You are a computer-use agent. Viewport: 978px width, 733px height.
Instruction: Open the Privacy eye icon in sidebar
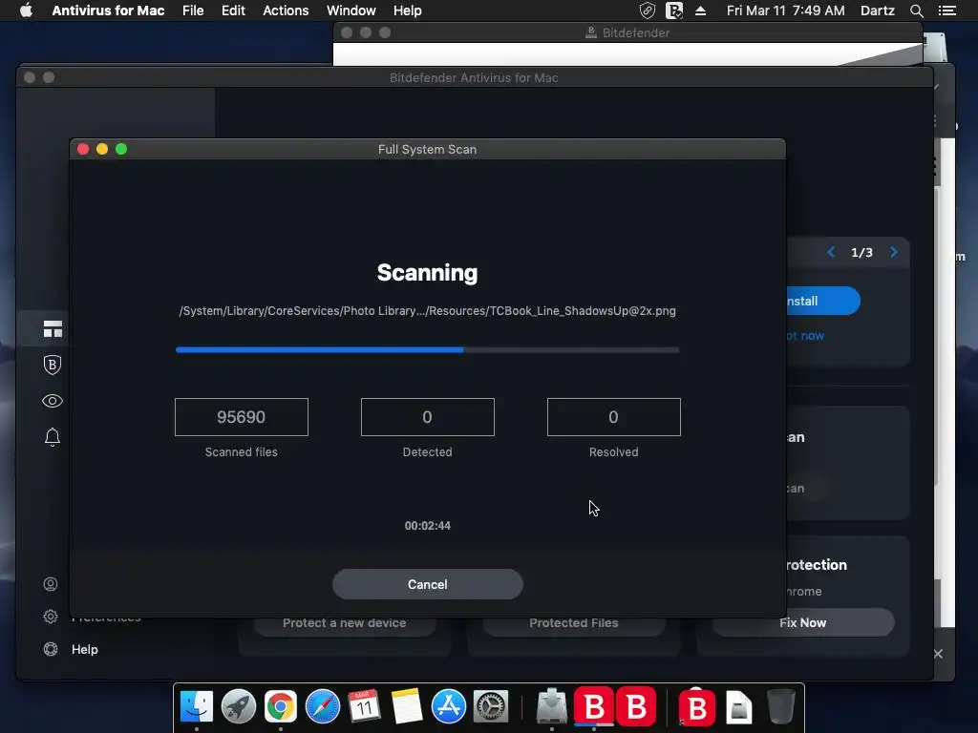(x=53, y=401)
